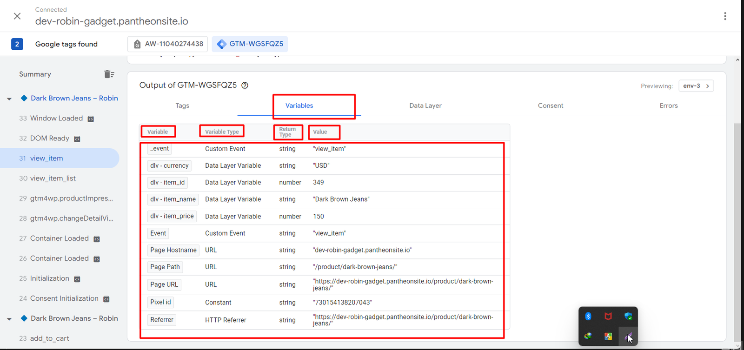The width and height of the screenshot is (744, 350).
Task: Click the blue badge showing 2 tags
Action: (17, 44)
